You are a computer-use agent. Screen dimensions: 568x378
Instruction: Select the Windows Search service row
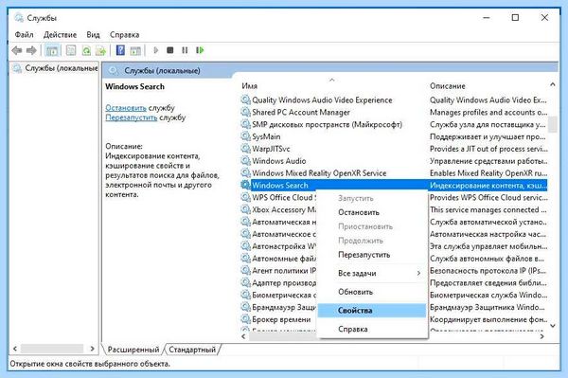[394, 185]
